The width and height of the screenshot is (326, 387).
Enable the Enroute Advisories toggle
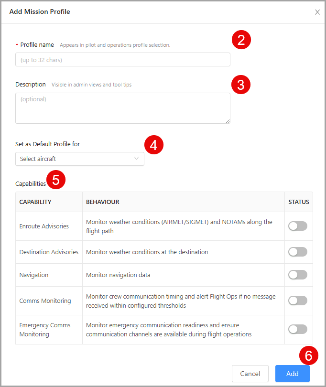[x=298, y=226]
